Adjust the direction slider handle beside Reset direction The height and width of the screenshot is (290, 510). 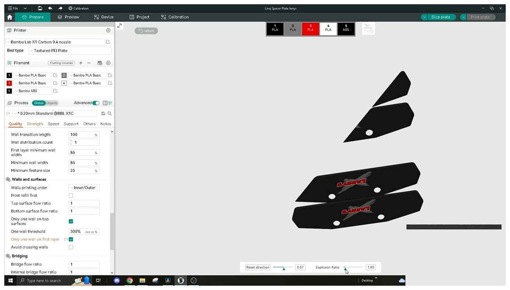(x=284, y=269)
